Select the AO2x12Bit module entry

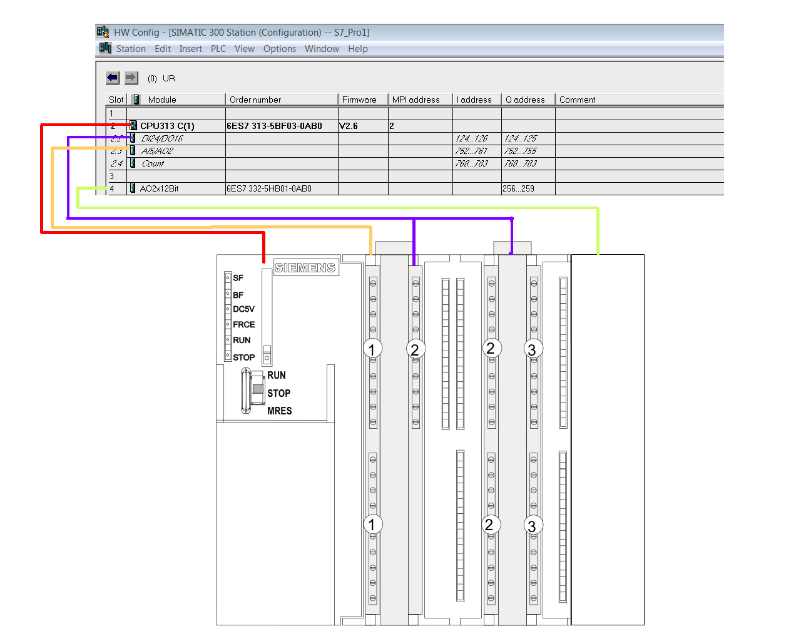(160, 188)
